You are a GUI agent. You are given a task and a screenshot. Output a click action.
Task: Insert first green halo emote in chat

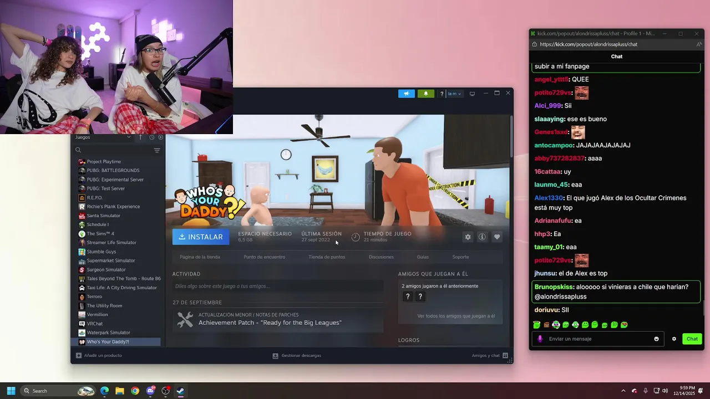[x=536, y=325]
